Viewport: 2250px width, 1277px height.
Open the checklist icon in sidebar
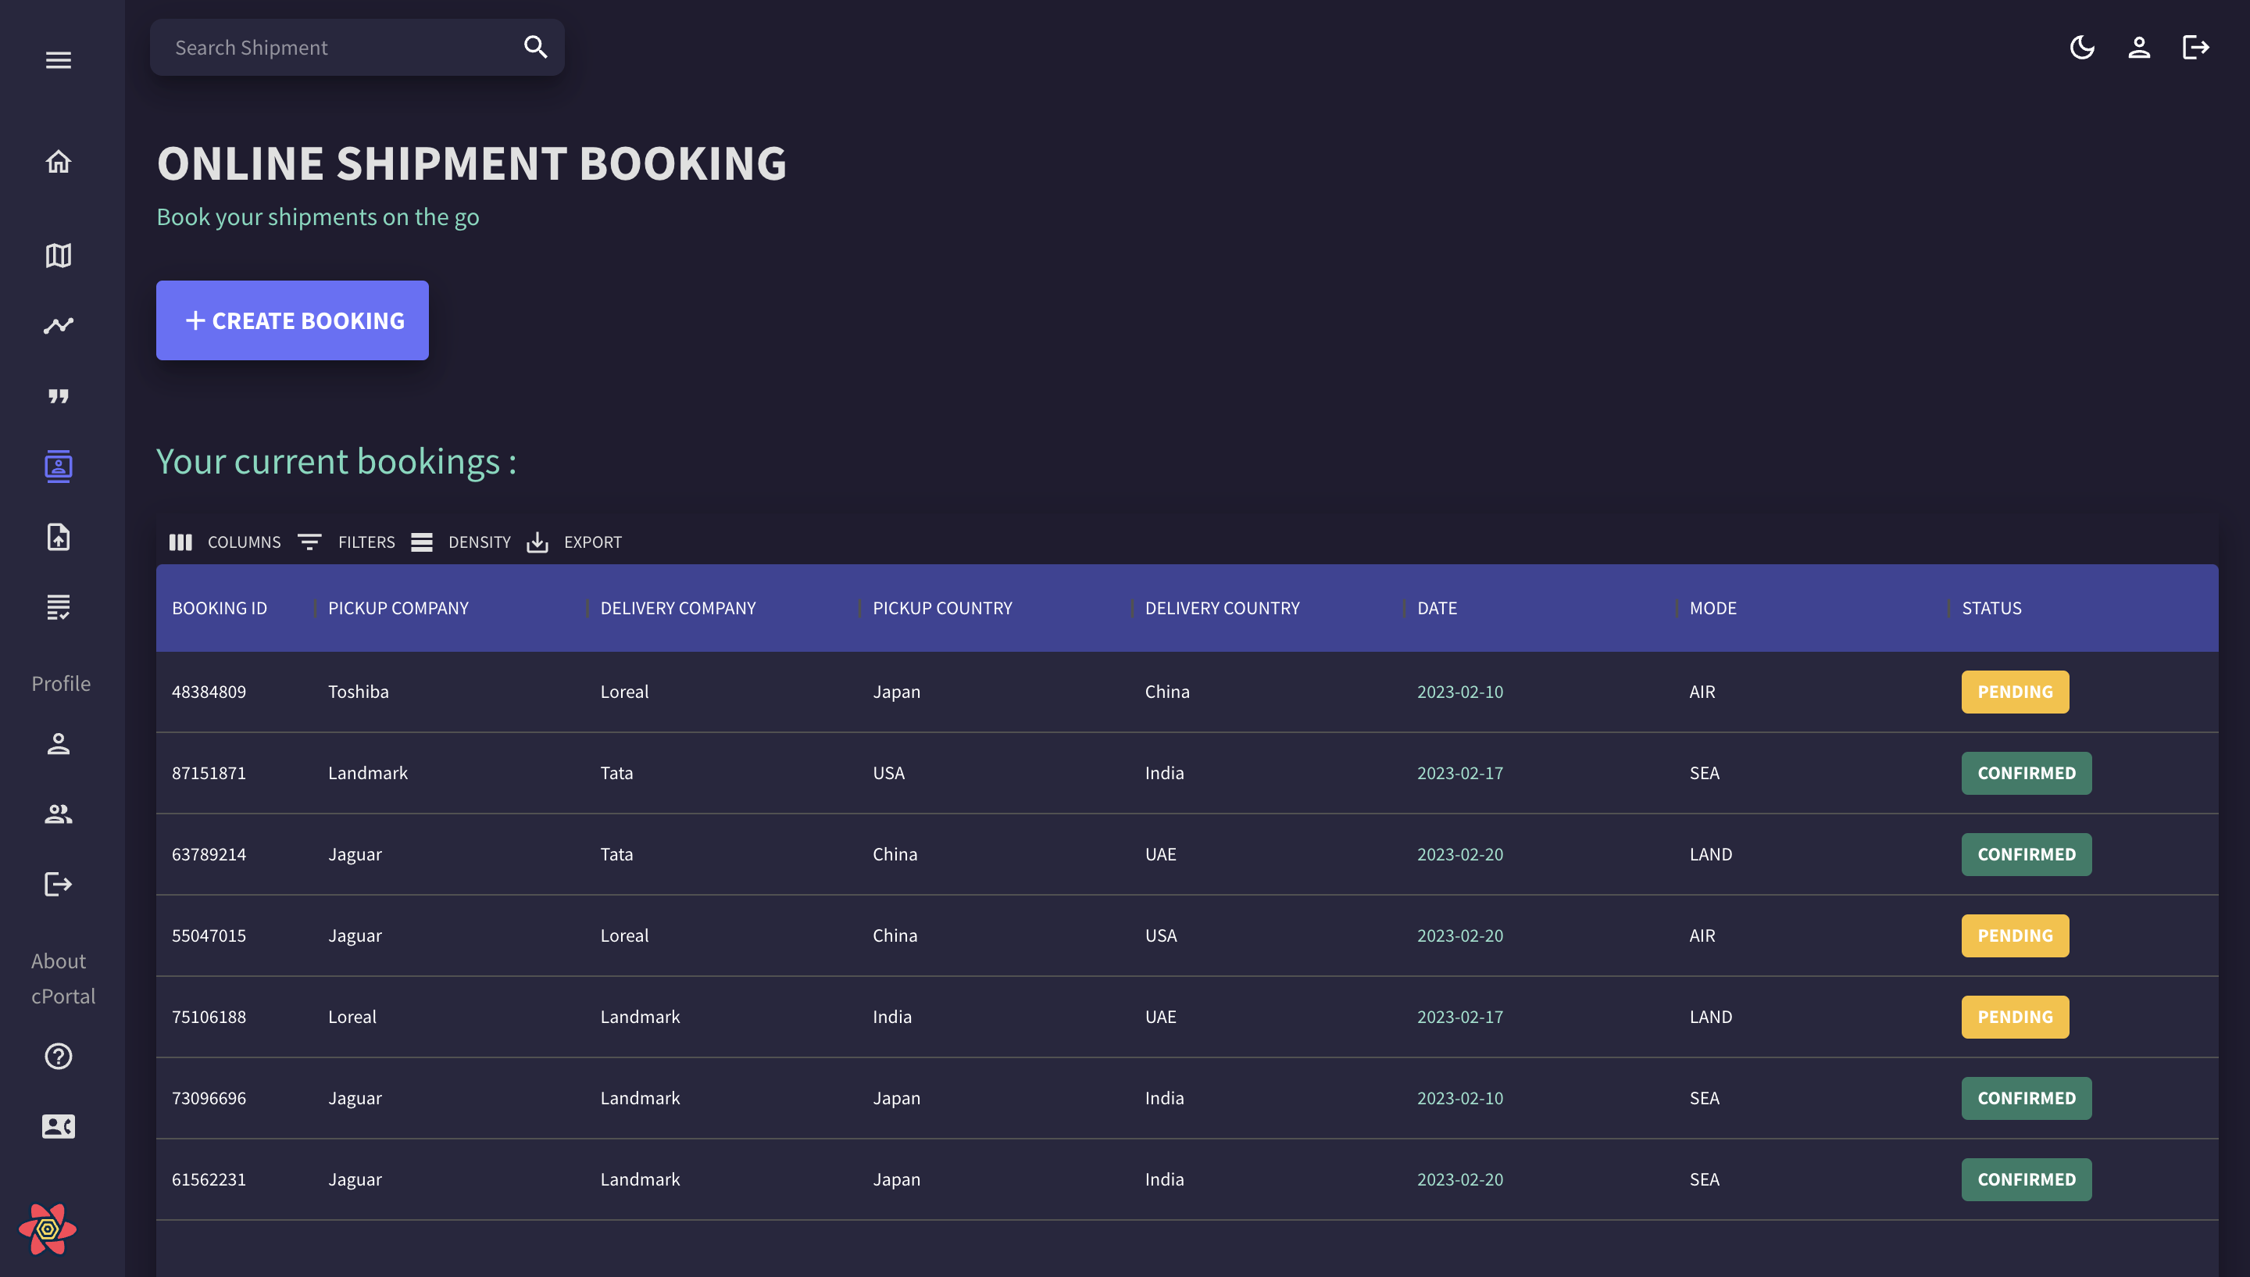(59, 607)
